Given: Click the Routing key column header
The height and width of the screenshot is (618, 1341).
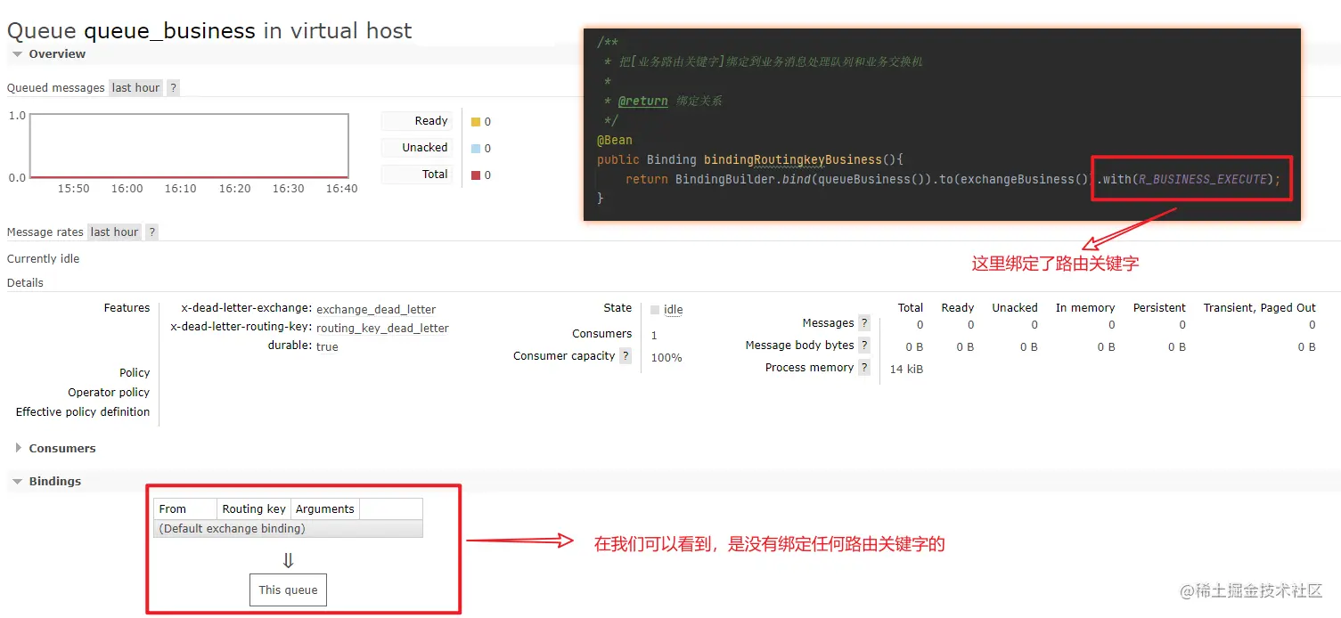Looking at the screenshot, I should (x=254, y=509).
